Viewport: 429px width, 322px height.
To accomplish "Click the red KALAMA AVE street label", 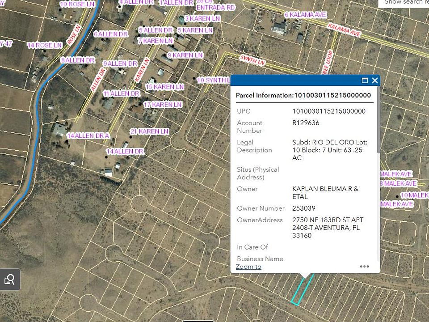I will click(345, 30).
